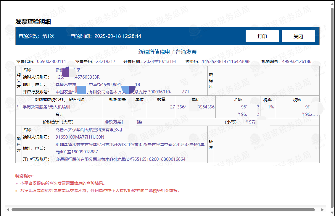Click the horizontal scrollbar thumb
Image resolution: width=335 pixels, height=216 pixels.
click(163, 209)
